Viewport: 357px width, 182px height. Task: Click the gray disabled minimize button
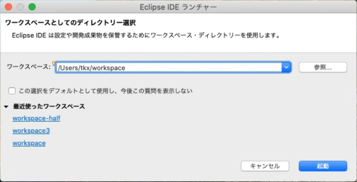[20, 7]
